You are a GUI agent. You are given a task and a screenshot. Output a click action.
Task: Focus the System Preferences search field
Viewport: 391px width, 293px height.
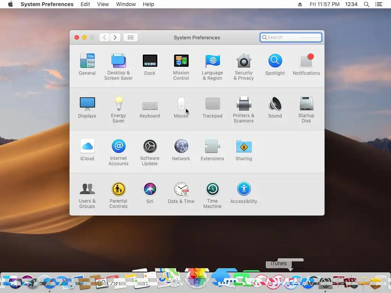coord(291,37)
